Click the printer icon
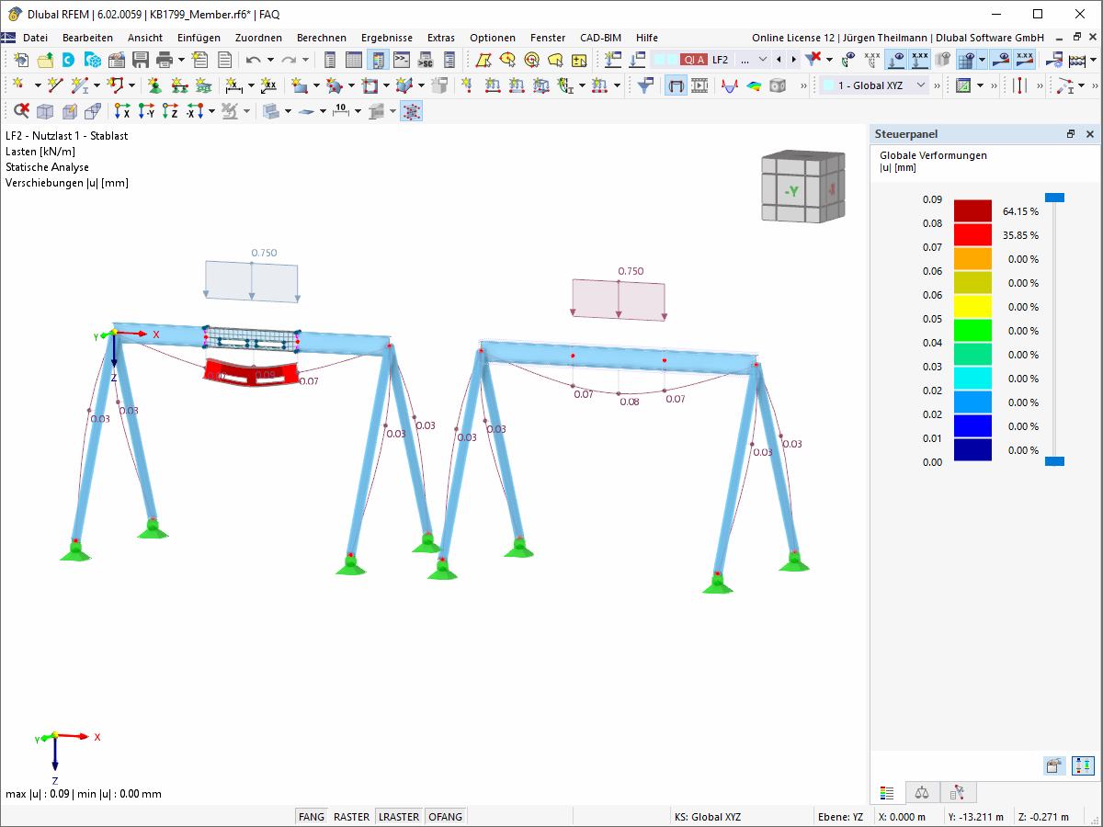The height and width of the screenshot is (827, 1103). click(165, 60)
